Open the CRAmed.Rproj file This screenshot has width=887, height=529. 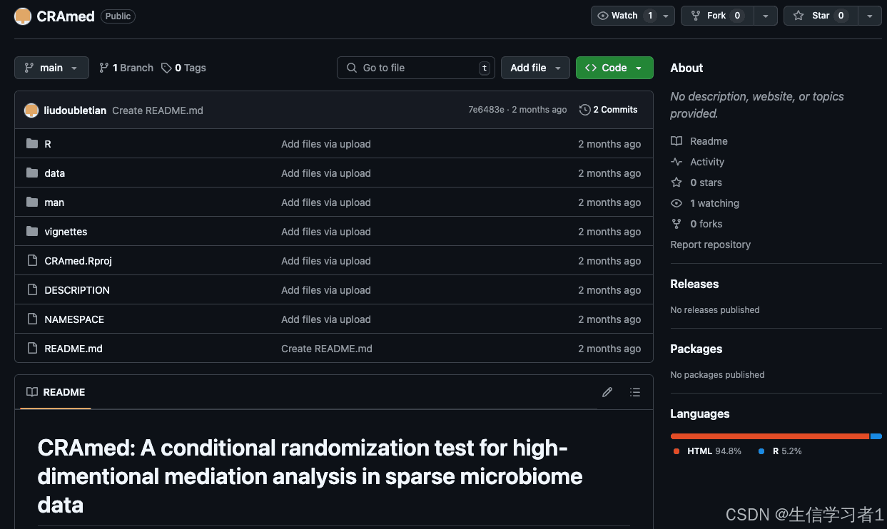click(78, 261)
